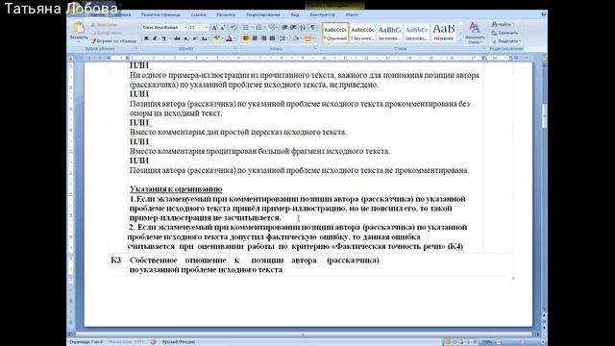The height and width of the screenshot is (346, 615).
Task: Open the Макет (Layout) ribbon tab
Action: point(352,15)
